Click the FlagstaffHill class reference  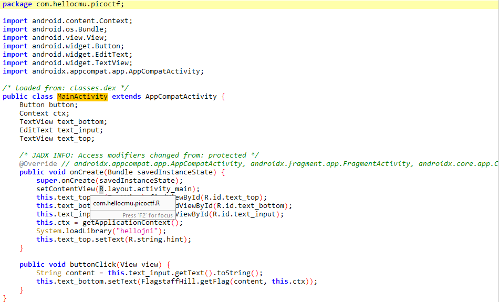pos(167,282)
